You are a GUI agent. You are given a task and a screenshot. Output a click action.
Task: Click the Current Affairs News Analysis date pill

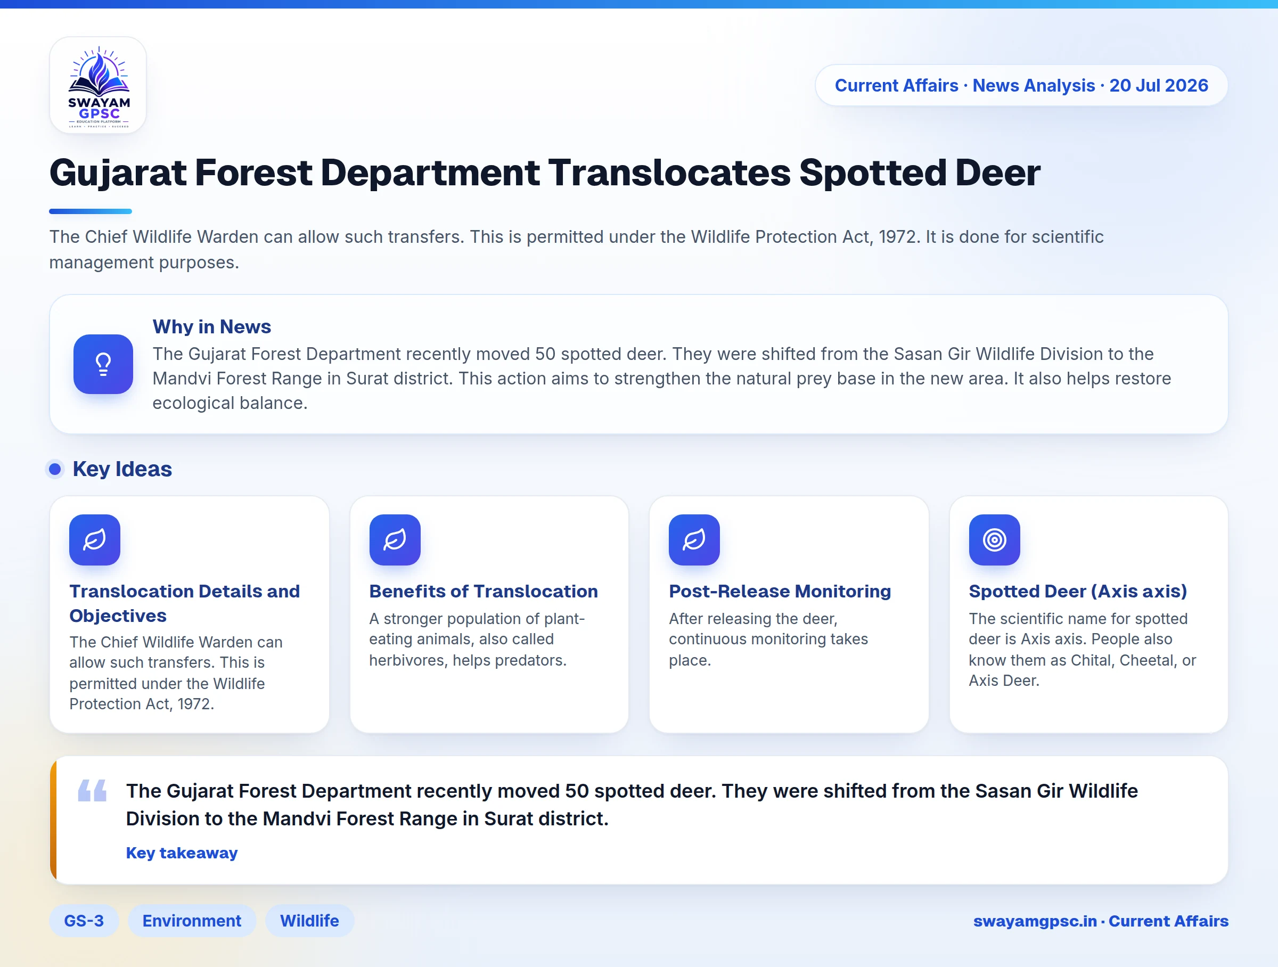[x=1021, y=86]
